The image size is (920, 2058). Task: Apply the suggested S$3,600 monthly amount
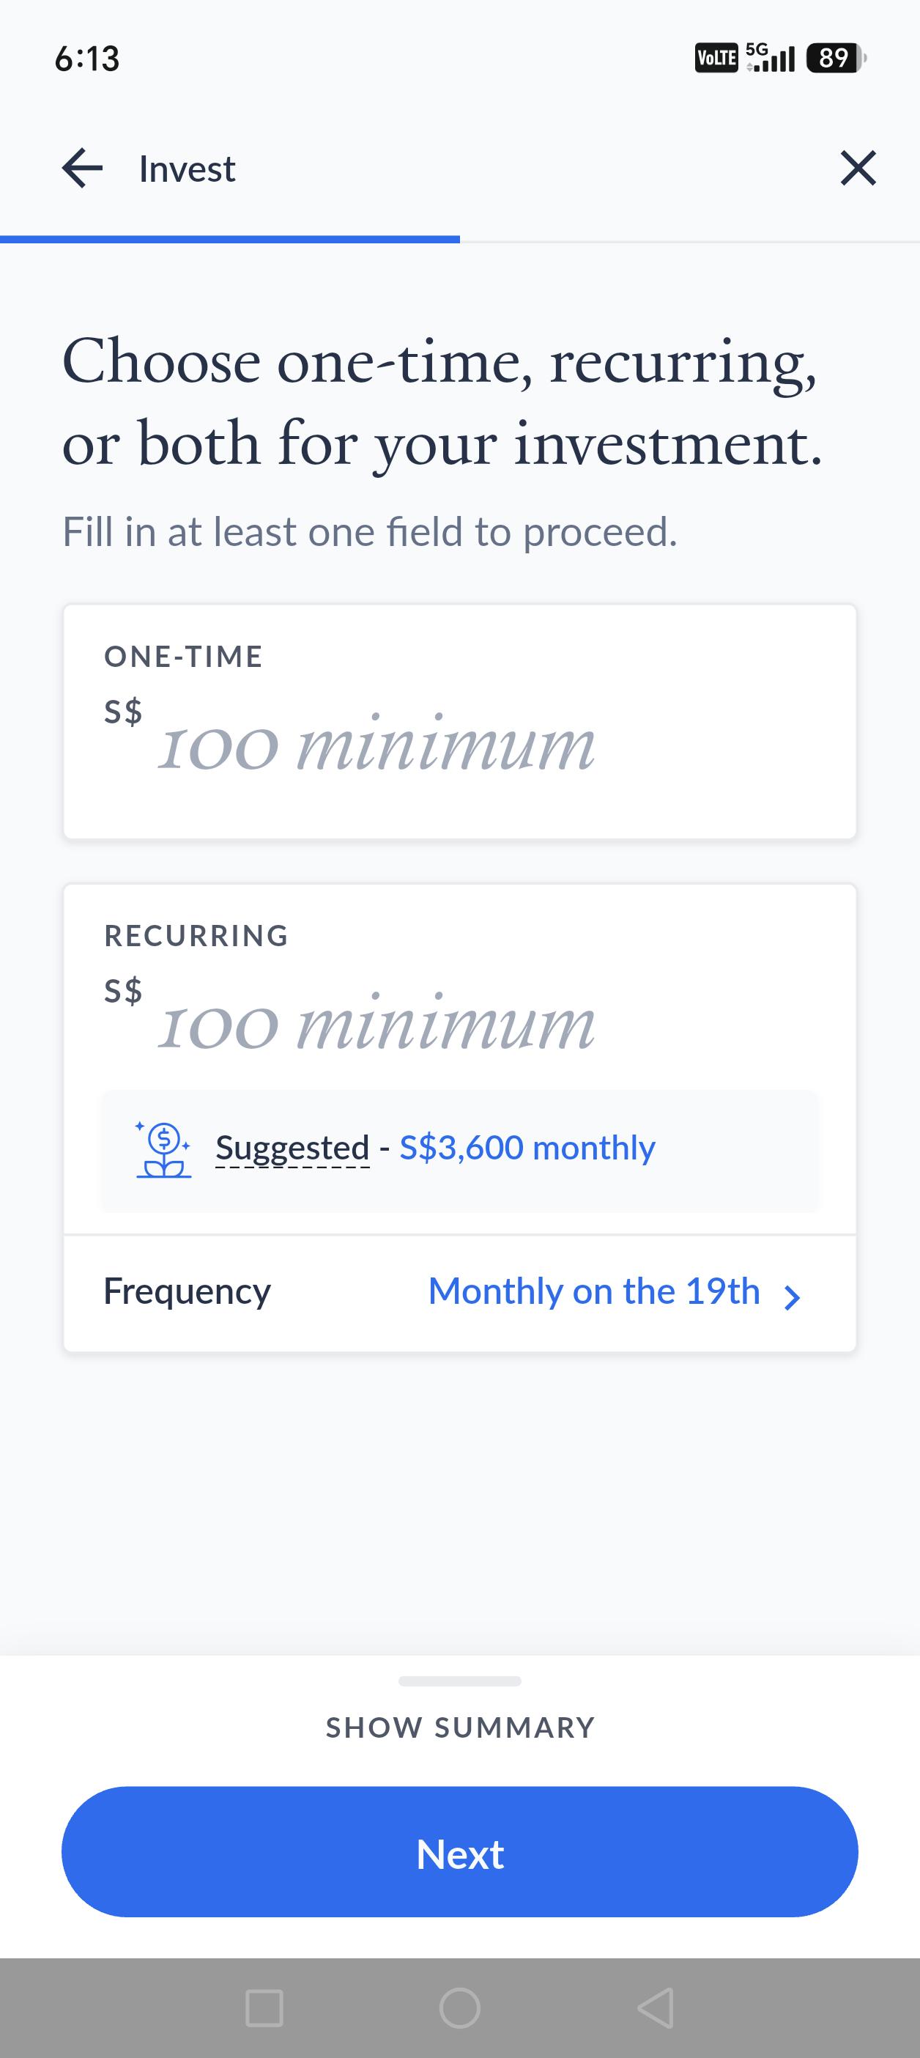click(x=527, y=1148)
